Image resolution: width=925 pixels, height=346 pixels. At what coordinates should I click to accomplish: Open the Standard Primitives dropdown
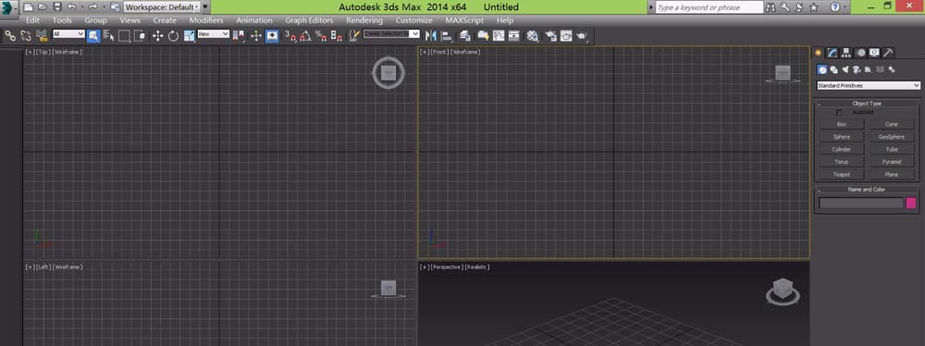coord(869,86)
